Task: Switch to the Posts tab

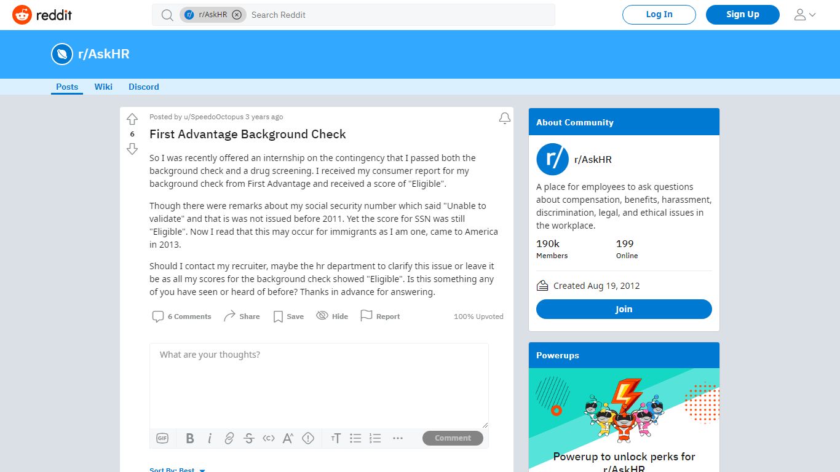Action: [x=67, y=87]
